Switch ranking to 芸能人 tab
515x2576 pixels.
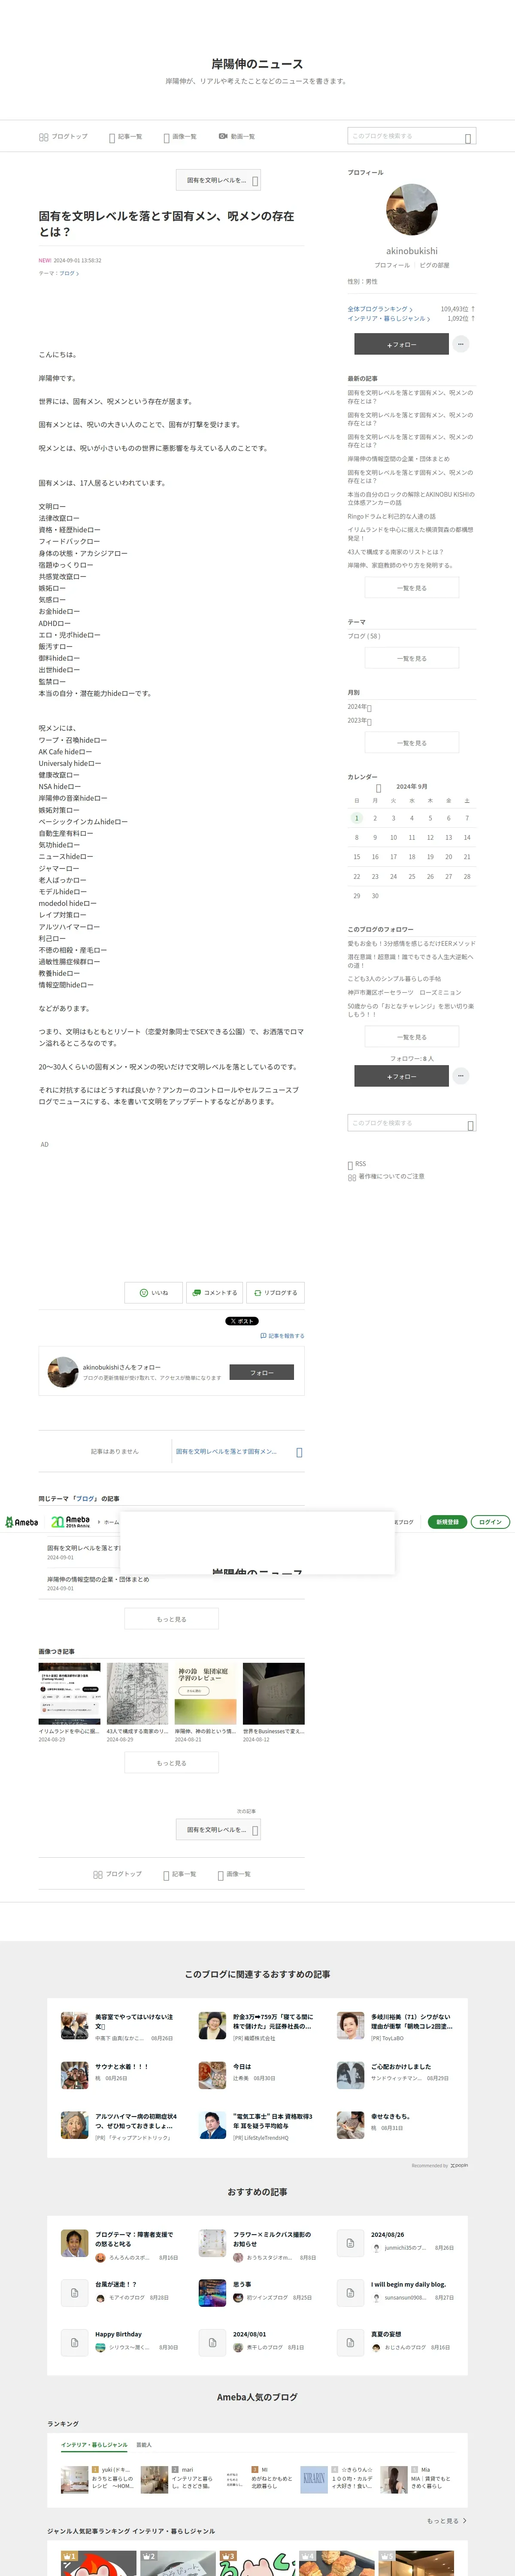point(144,2444)
